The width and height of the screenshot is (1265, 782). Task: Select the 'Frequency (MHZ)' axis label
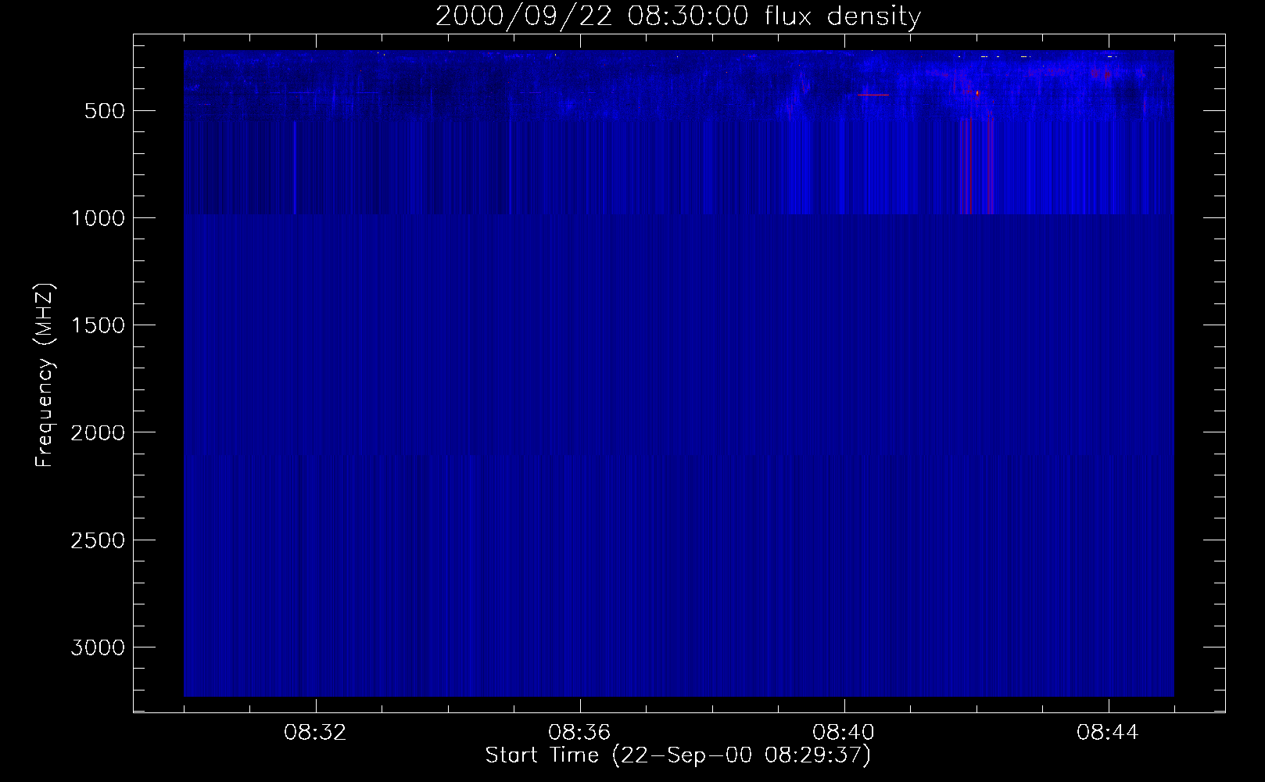tap(45, 375)
